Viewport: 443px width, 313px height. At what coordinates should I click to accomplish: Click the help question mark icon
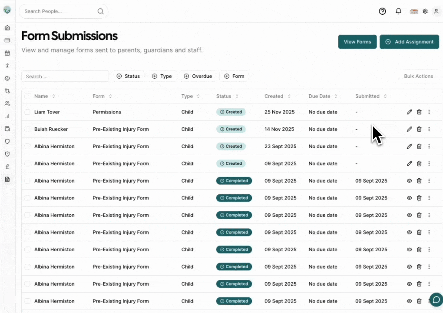(x=382, y=11)
